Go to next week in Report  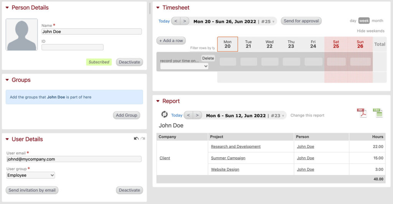[197, 115]
